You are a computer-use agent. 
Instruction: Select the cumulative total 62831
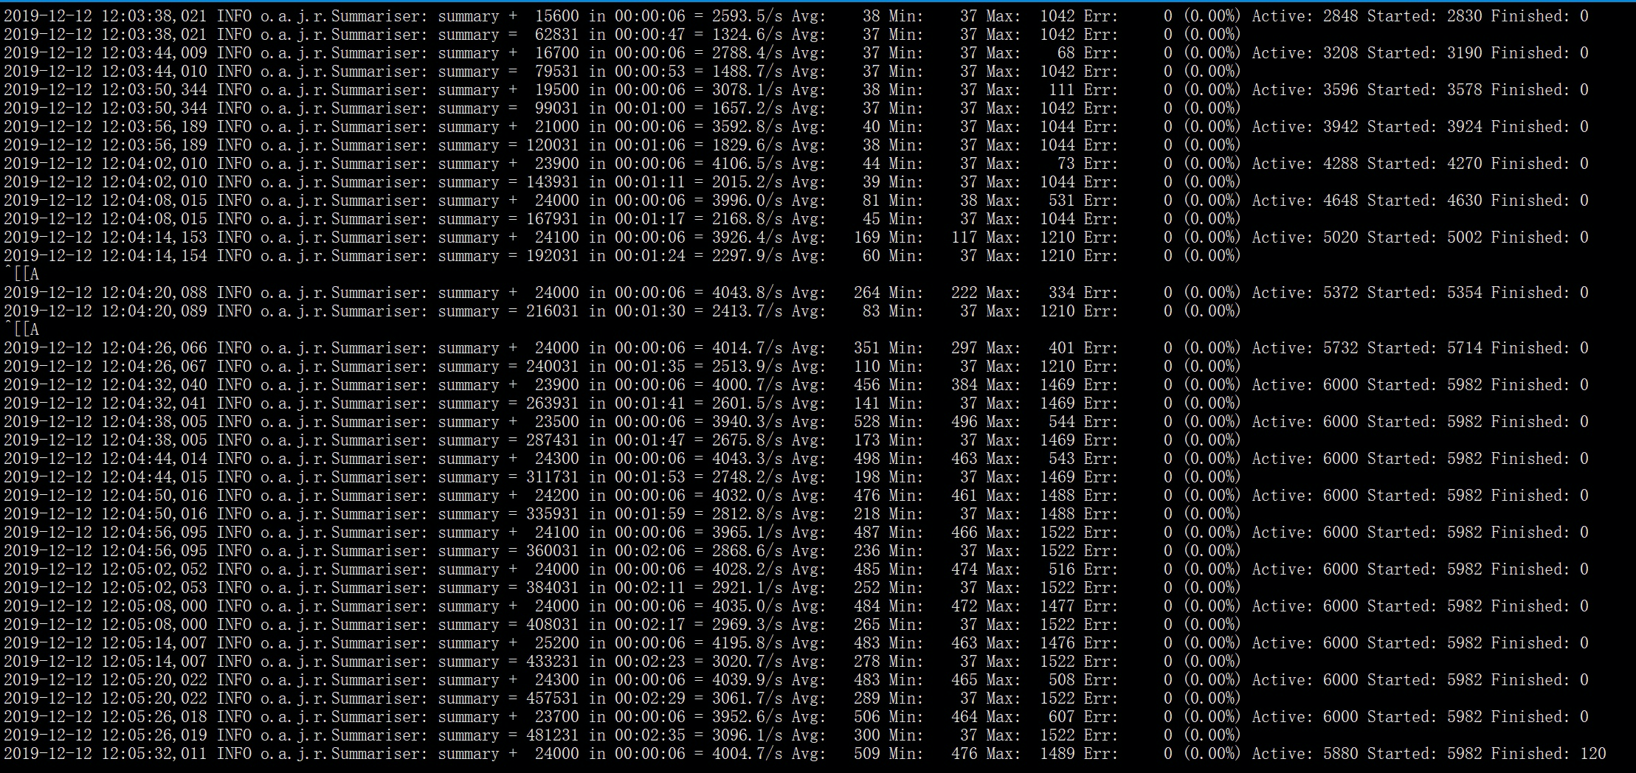point(557,35)
